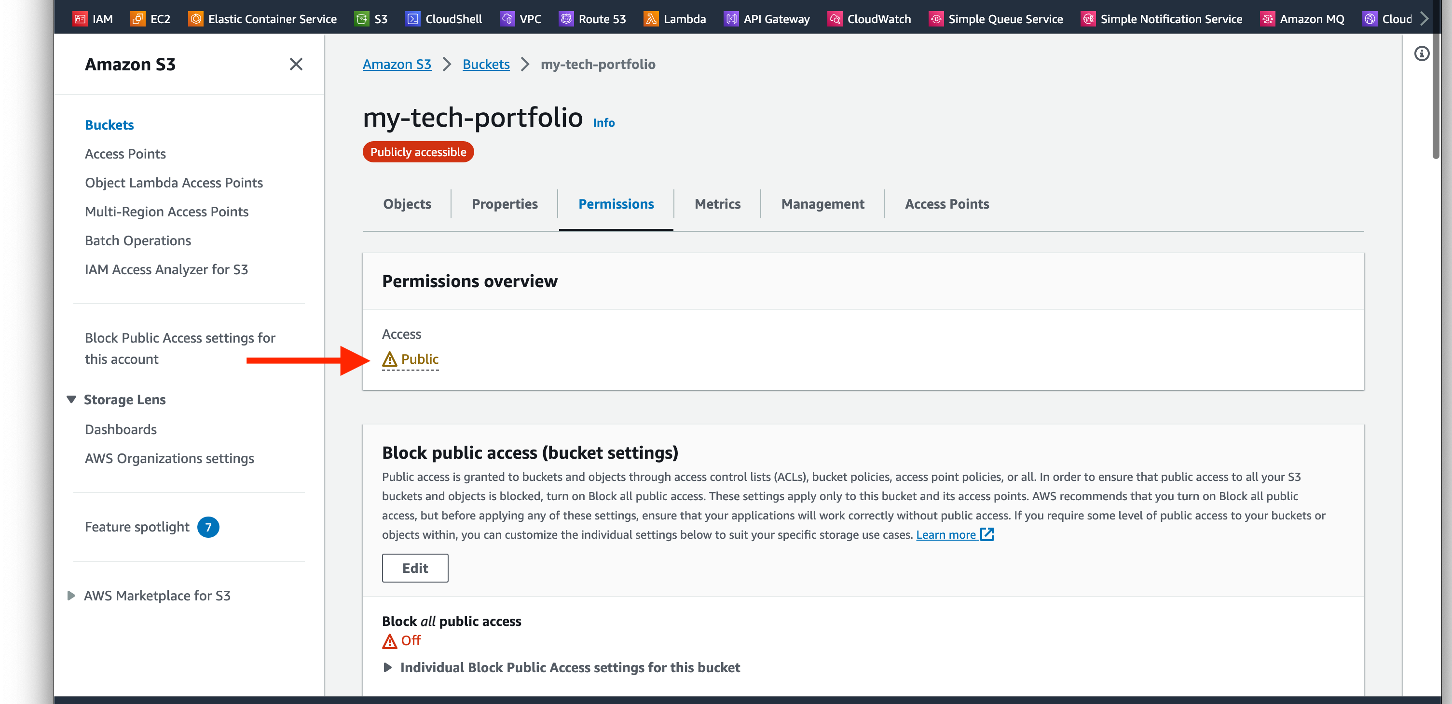
Task: Click the Public access status text
Action: [x=419, y=359]
